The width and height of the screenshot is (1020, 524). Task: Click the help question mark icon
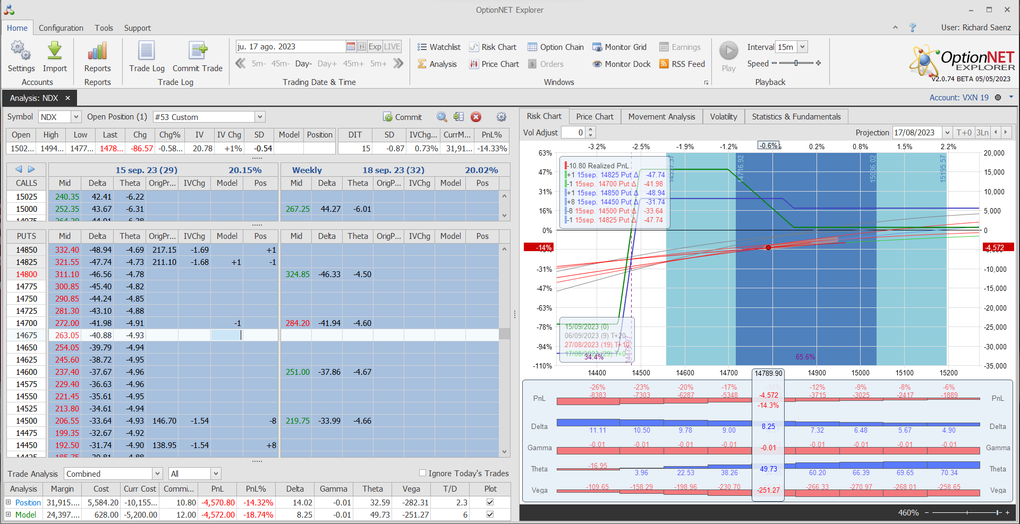[x=913, y=28]
